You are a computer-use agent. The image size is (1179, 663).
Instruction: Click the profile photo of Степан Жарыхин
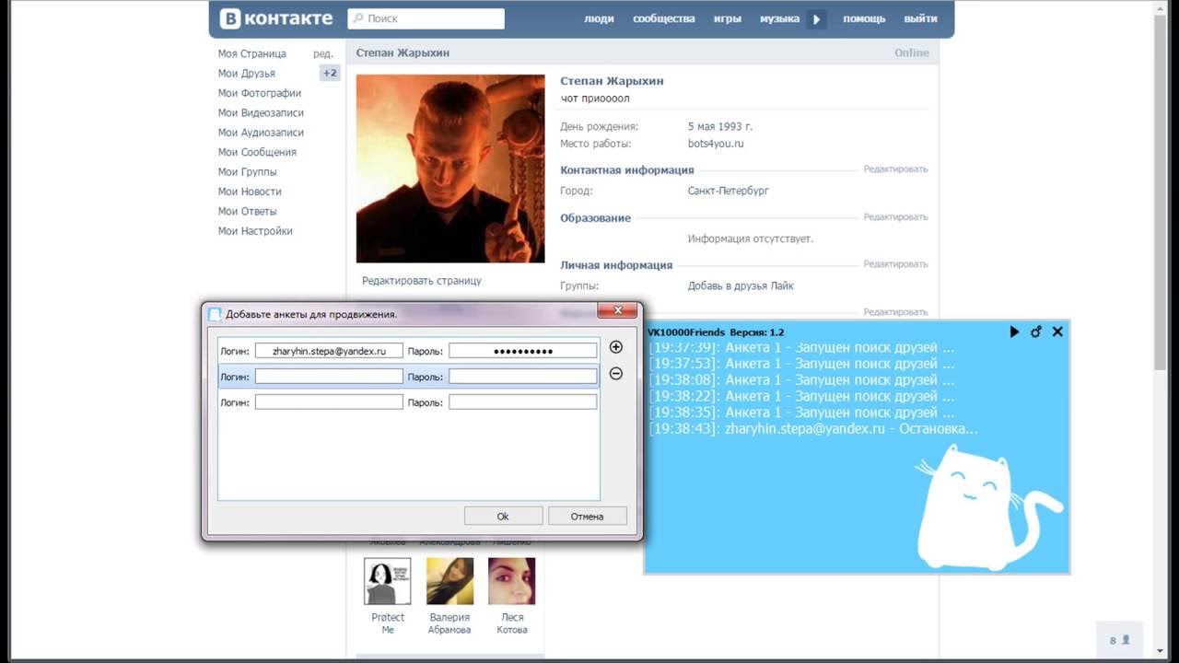click(450, 169)
